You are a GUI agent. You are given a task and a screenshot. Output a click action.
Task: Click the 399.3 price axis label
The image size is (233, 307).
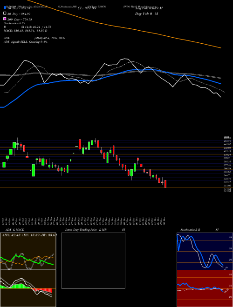tap(227, 158)
